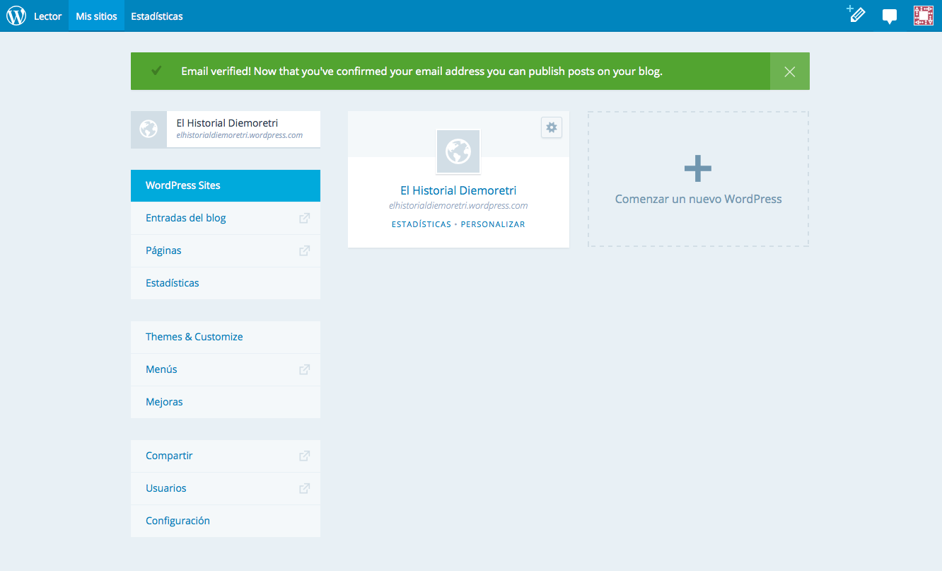Screen dimensions: 942x571
Task: Dismiss the email verified notice
Action: click(790, 71)
